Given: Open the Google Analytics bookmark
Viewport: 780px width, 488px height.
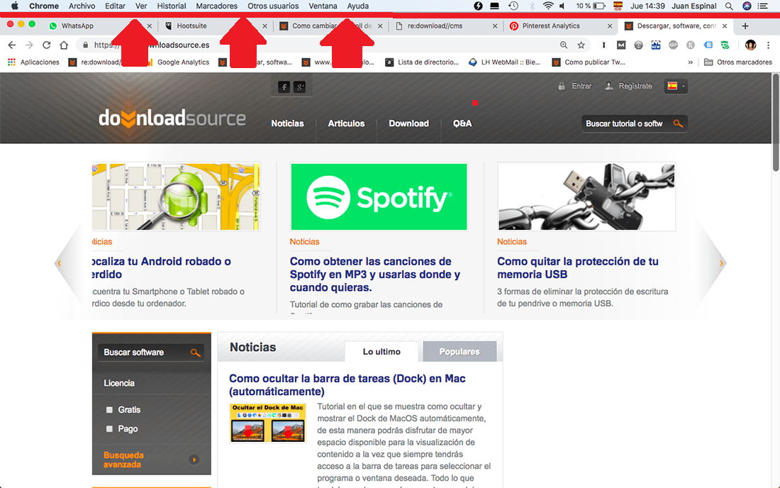Looking at the screenshot, I should coord(178,62).
